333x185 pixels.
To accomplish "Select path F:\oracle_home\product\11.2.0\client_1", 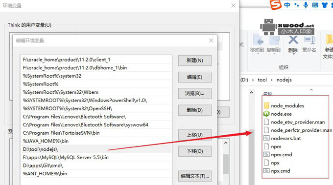I will pos(96,60).
